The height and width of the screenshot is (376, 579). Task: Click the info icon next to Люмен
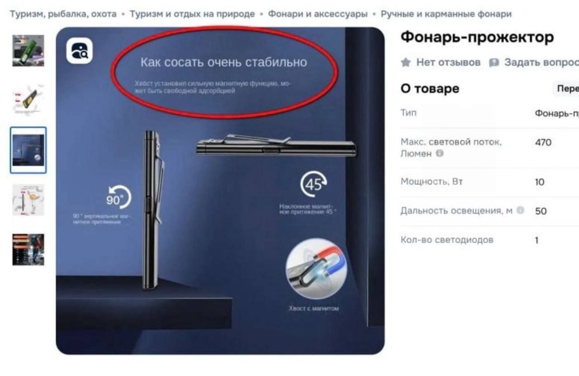pos(440,154)
